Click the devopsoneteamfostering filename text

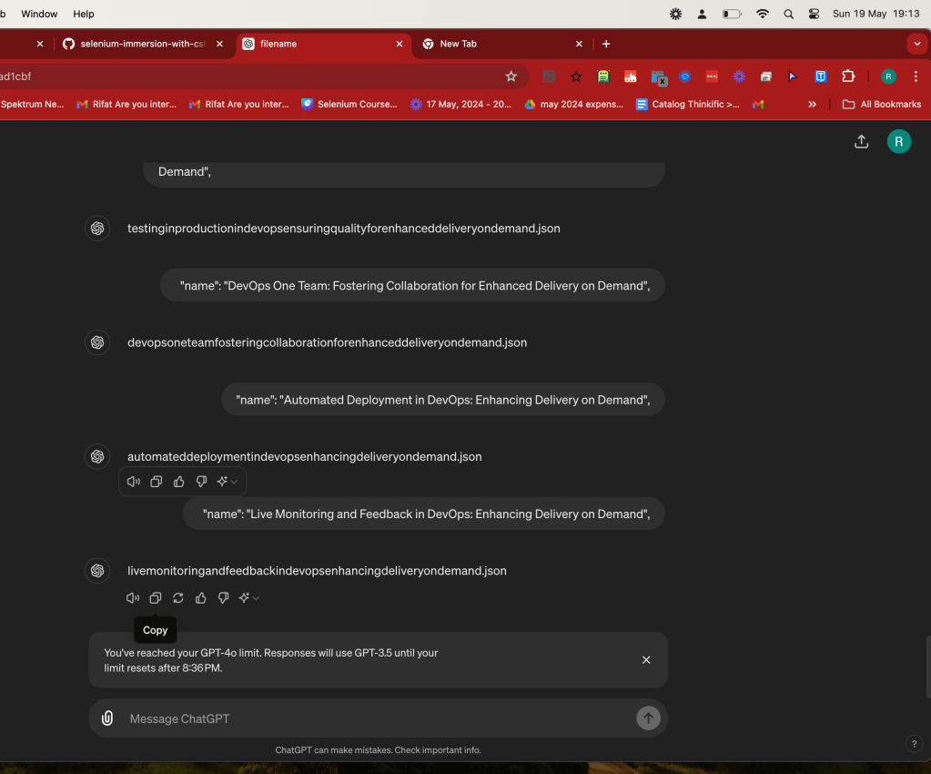(x=327, y=342)
